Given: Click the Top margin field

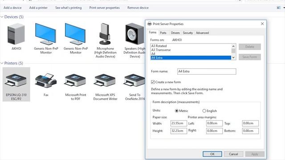Looking at the screenshot, I should 250,124.
